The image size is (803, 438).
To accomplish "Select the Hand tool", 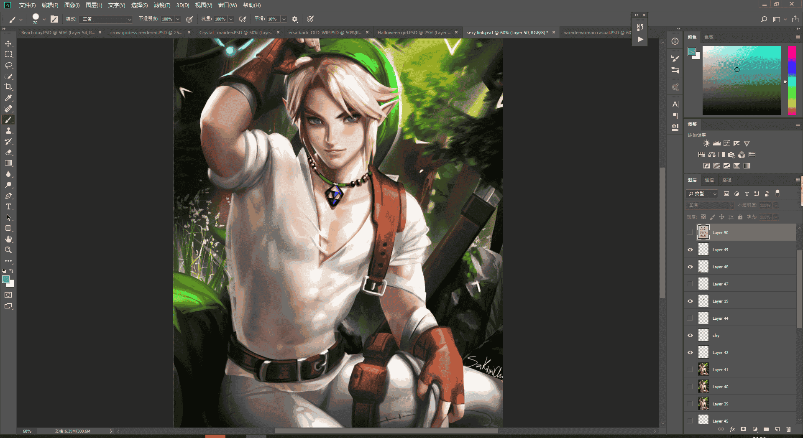I will (8, 239).
